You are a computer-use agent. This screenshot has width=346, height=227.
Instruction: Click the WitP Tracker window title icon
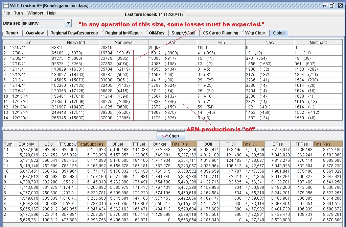pos(6,5)
